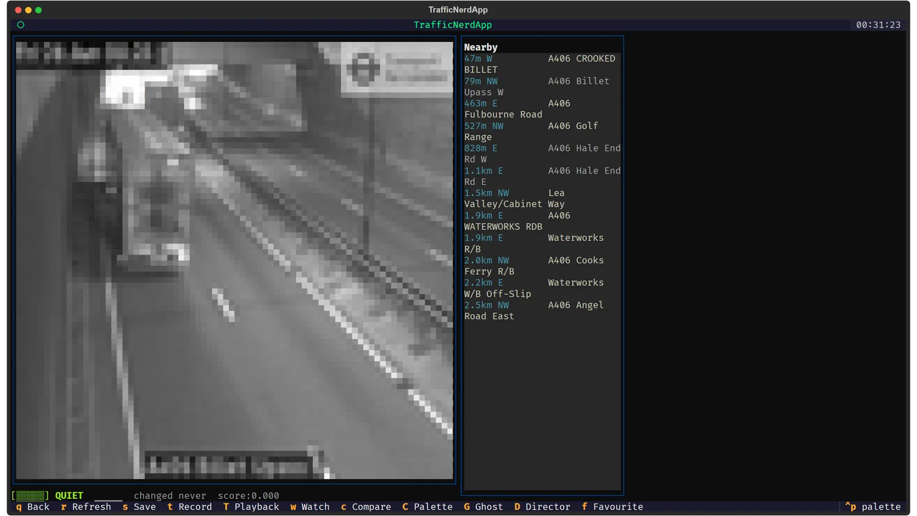Start Record from the footer
Viewport: 917px width, 516px height.
[x=190, y=507]
